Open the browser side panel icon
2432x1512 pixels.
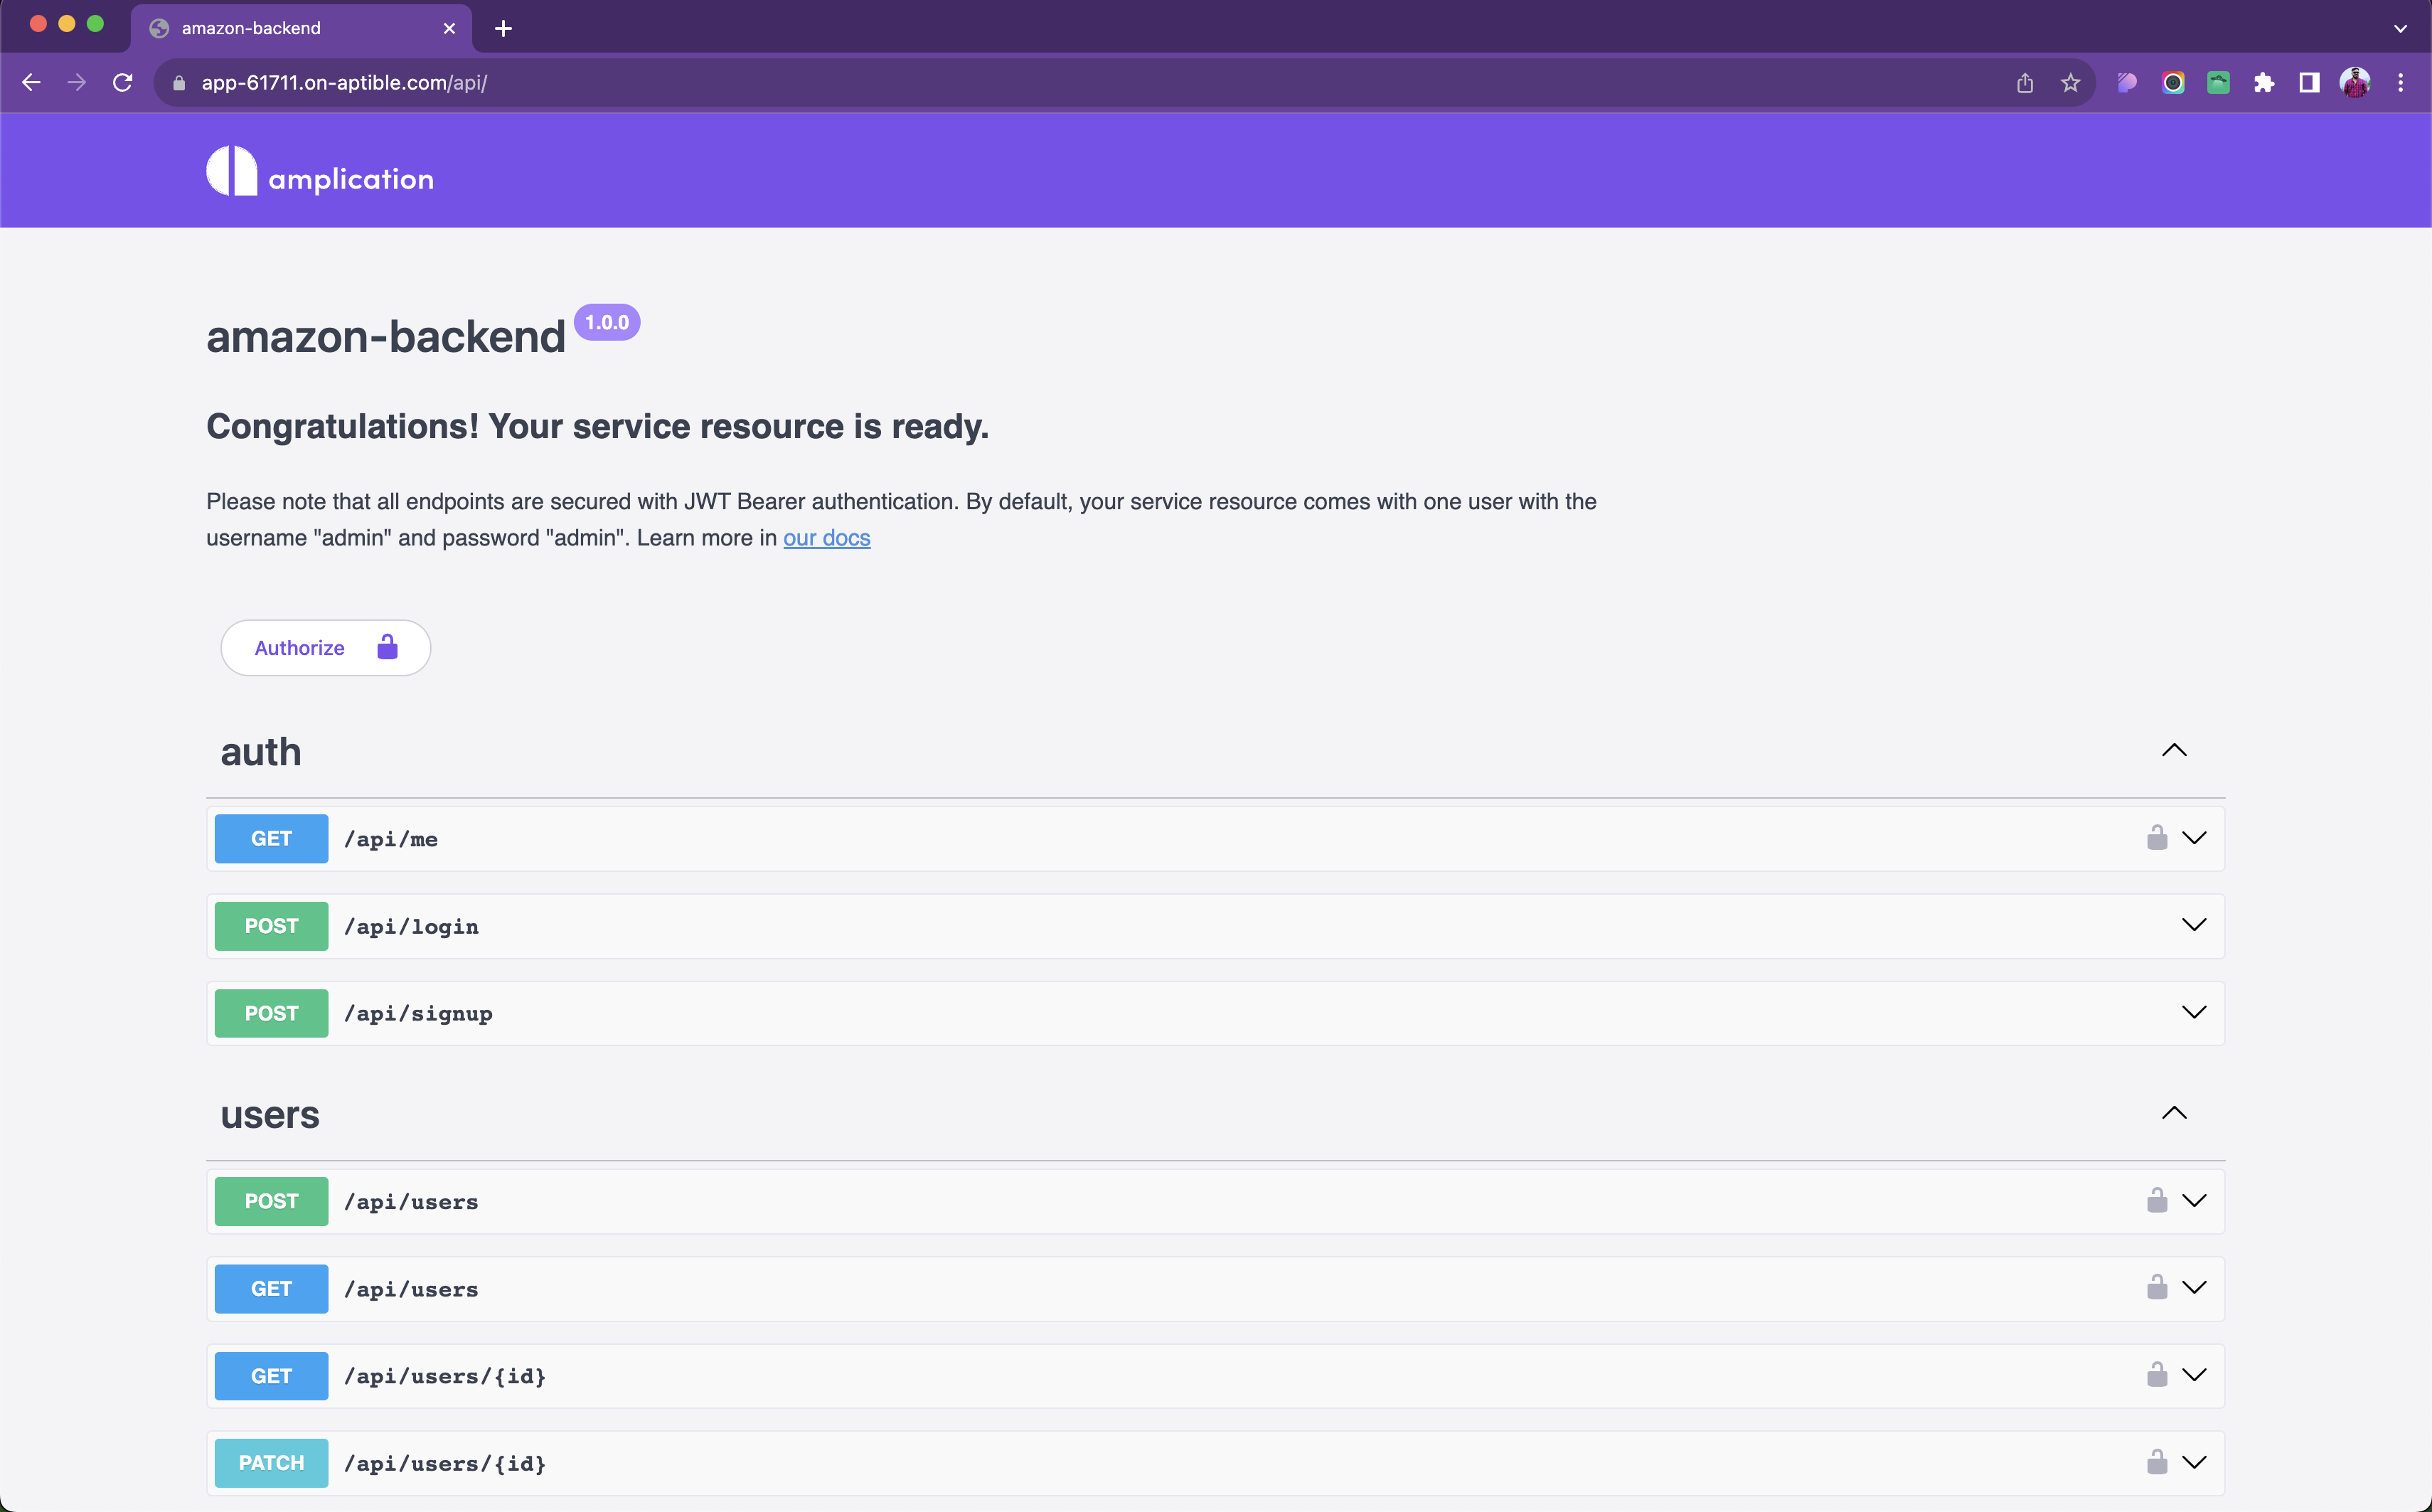[2309, 83]
